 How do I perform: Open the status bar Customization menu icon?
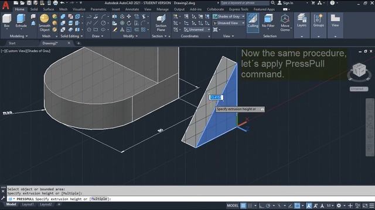pos(371,206)
